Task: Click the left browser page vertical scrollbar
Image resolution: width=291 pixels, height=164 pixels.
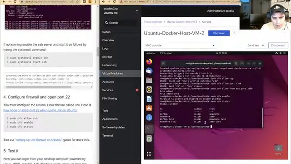Action: click(x=98, y=52)
